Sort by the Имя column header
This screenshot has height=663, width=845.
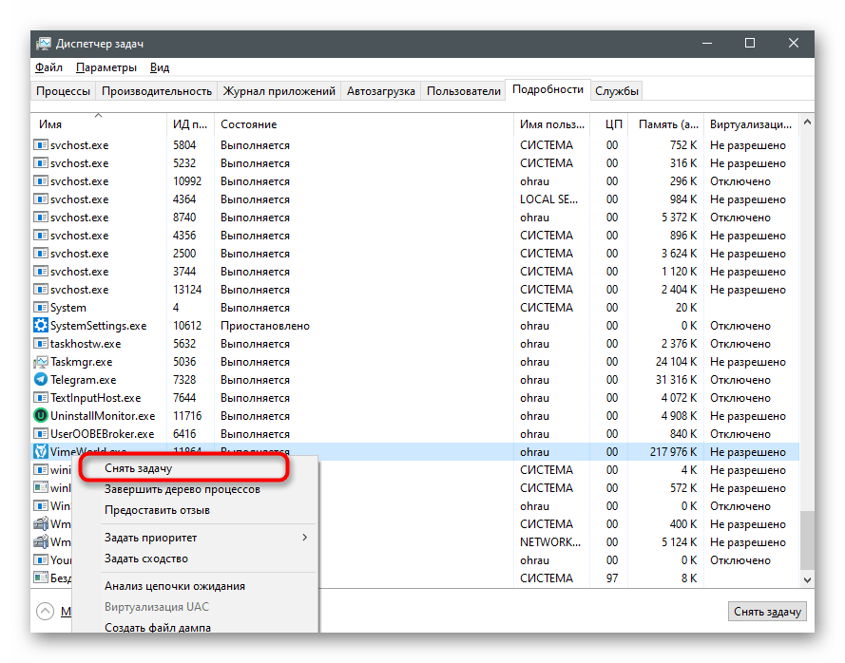[x=99, y=124]
